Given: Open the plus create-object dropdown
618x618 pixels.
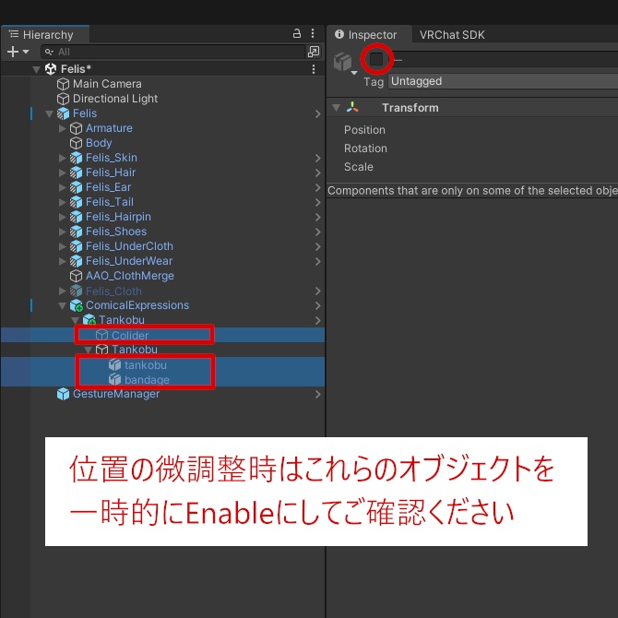Looking at the screenshot, I should click(18, 52).
